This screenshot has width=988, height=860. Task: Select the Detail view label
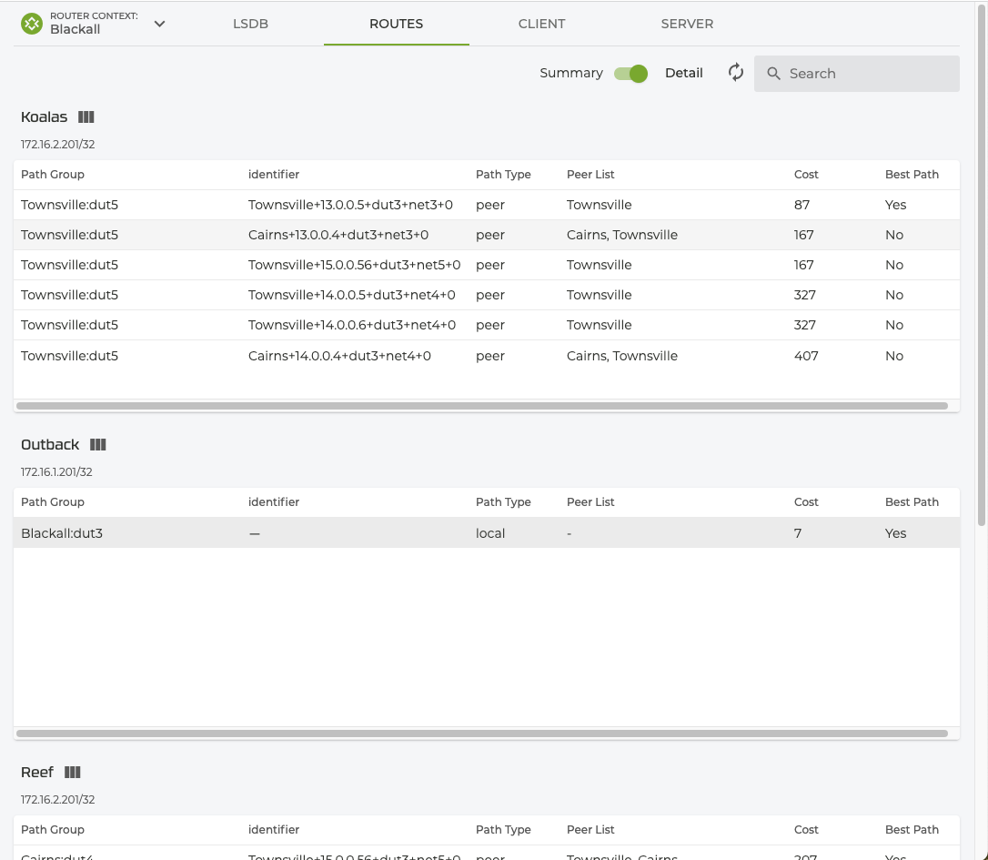683,74
